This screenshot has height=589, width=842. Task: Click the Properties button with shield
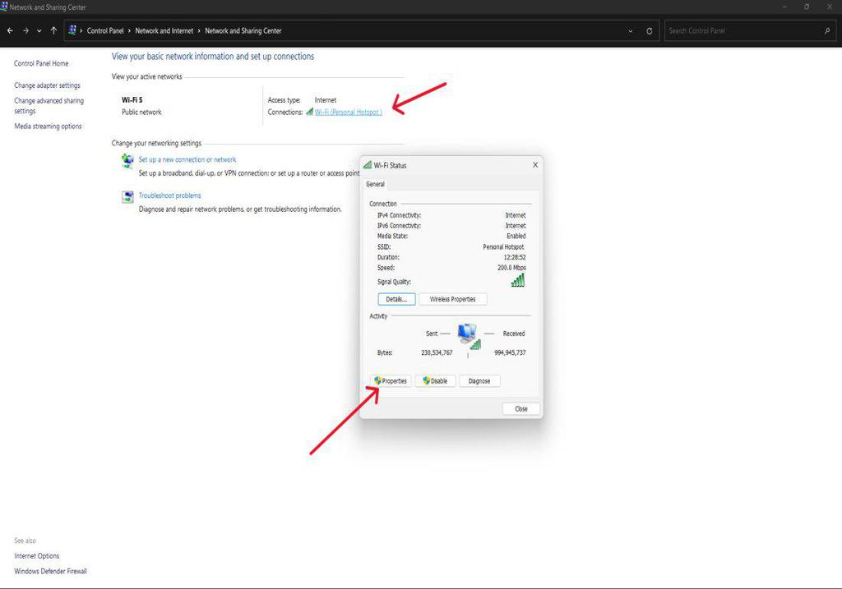[x=391, y=381]
